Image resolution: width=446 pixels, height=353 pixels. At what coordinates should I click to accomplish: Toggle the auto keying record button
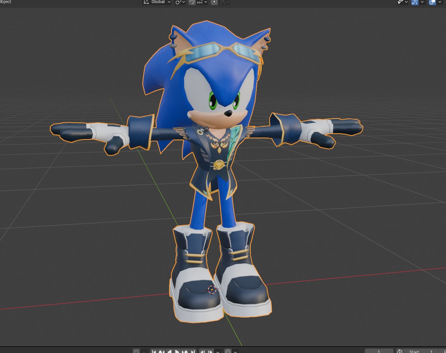pyautogui.click(x=136, y=351)
